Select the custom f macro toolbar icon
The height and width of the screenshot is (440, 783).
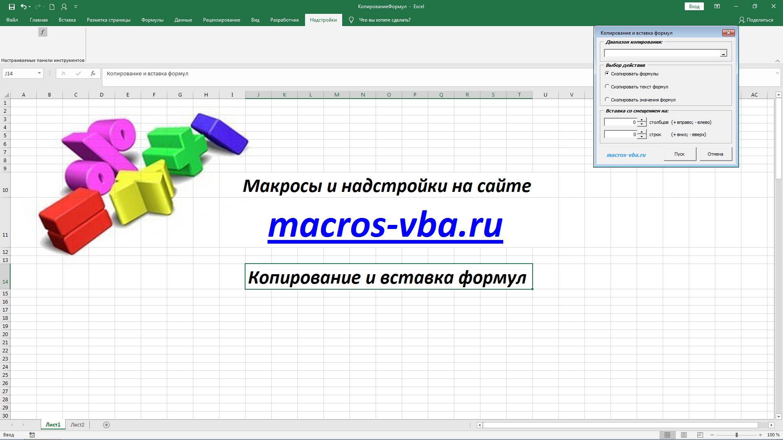tap(42, 32)
